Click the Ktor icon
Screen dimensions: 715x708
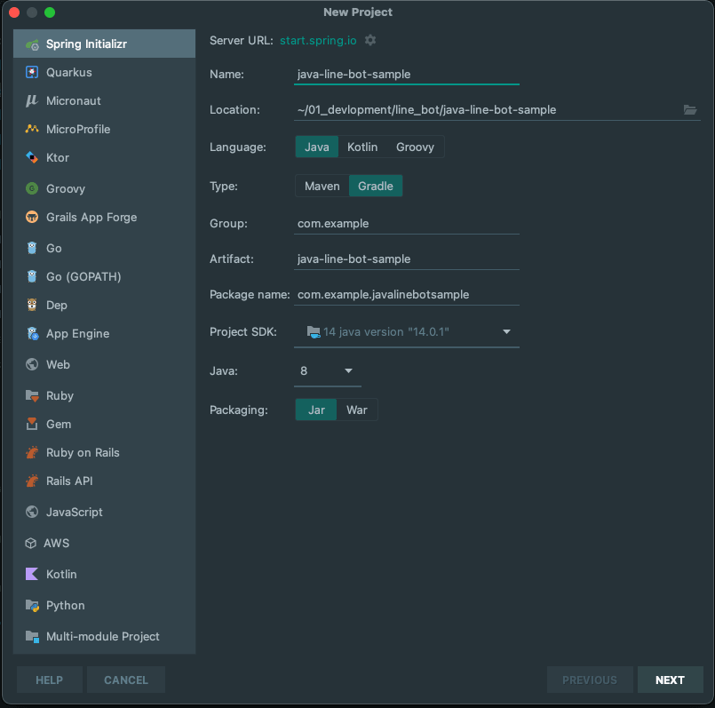32,157
